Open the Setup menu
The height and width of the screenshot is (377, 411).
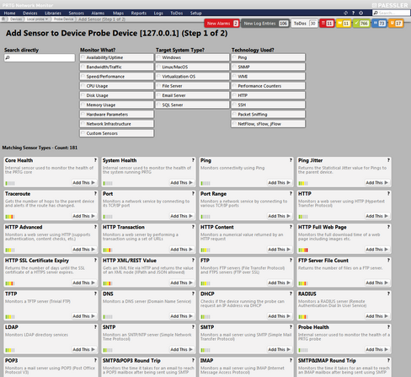pyautogui.click(x=195, y=13)
